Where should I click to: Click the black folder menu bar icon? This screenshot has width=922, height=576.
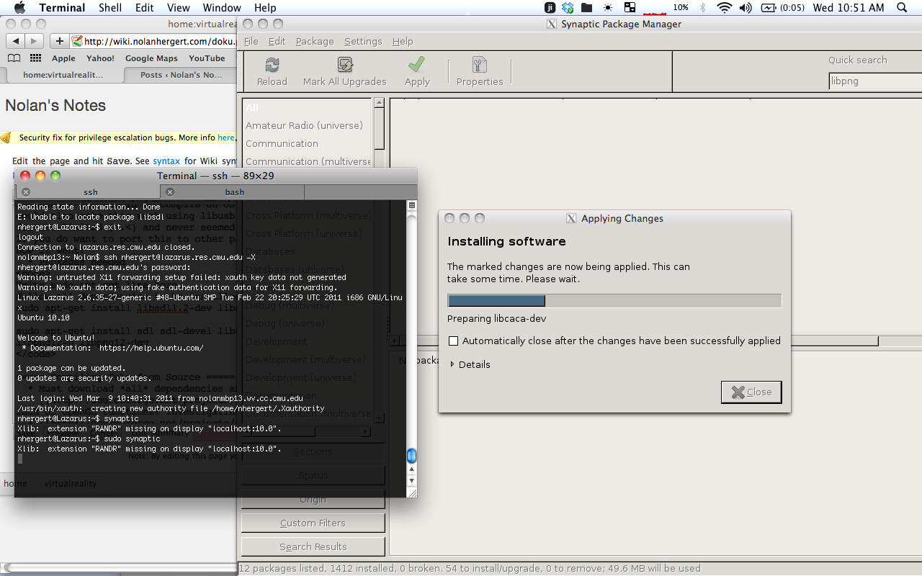click(587, 7)
